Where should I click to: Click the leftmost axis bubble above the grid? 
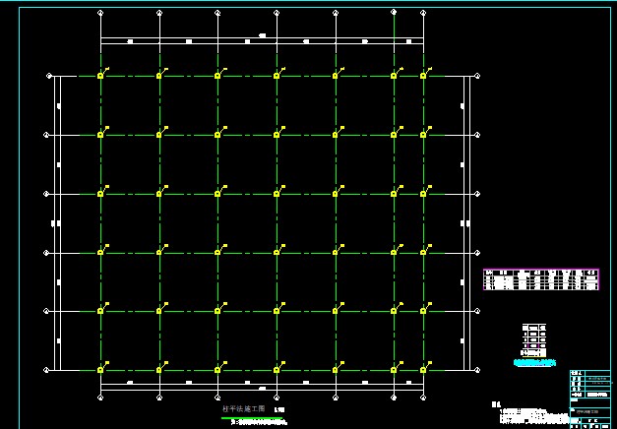point(100,13)
